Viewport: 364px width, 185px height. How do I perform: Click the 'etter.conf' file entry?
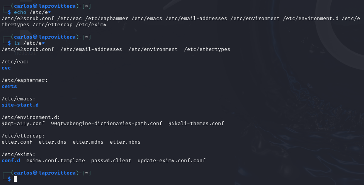[17, 142]
